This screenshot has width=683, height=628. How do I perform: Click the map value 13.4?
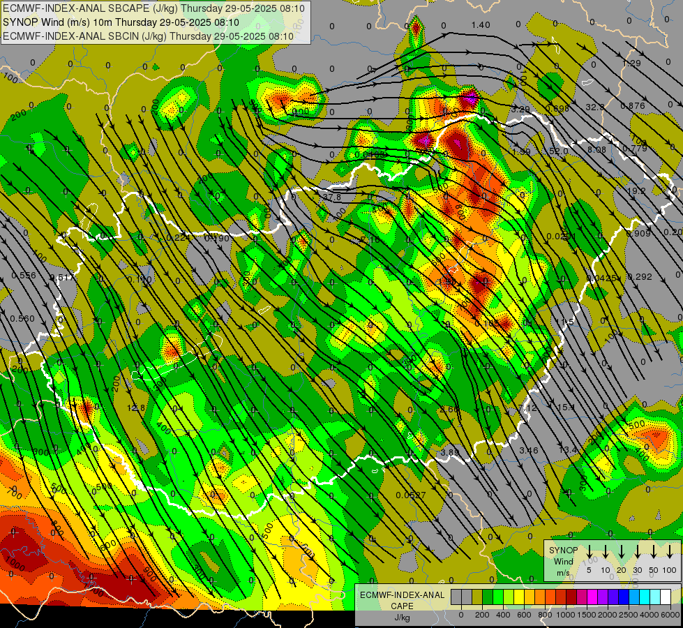coord(568,449)
